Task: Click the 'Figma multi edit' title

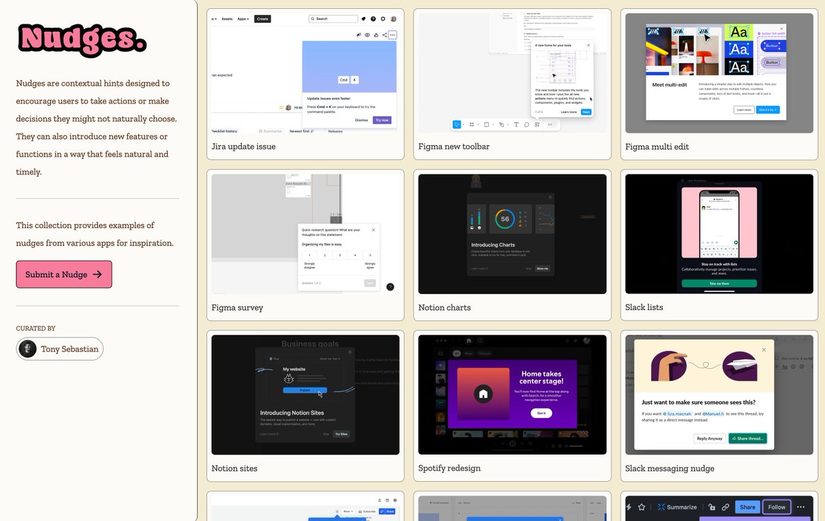Action: point(657,146)
